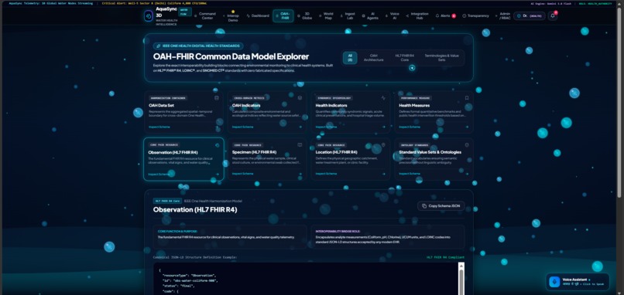
Task: Click the Copy Schema JSON button
Action: (441, 206)
